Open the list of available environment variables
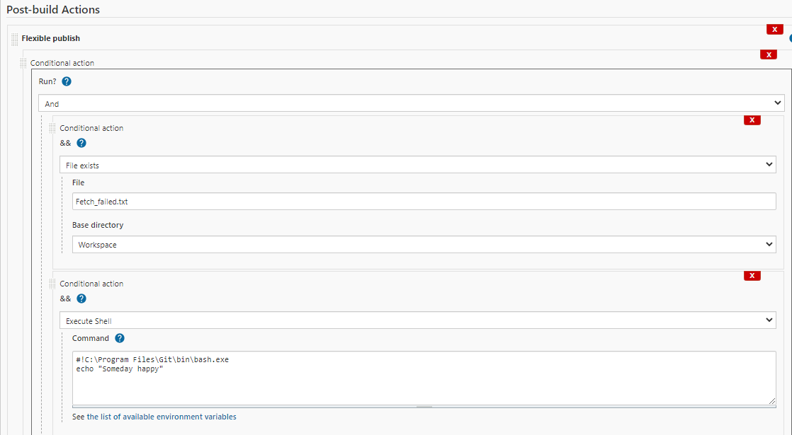Viewport: 792px width, 435px height. coord(162,417)
